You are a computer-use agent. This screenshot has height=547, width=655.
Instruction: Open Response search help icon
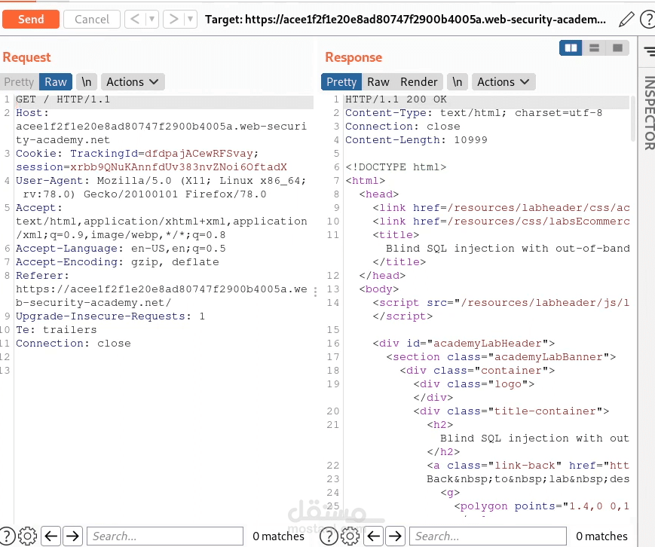pyautogui.click(x=329, y=536)
